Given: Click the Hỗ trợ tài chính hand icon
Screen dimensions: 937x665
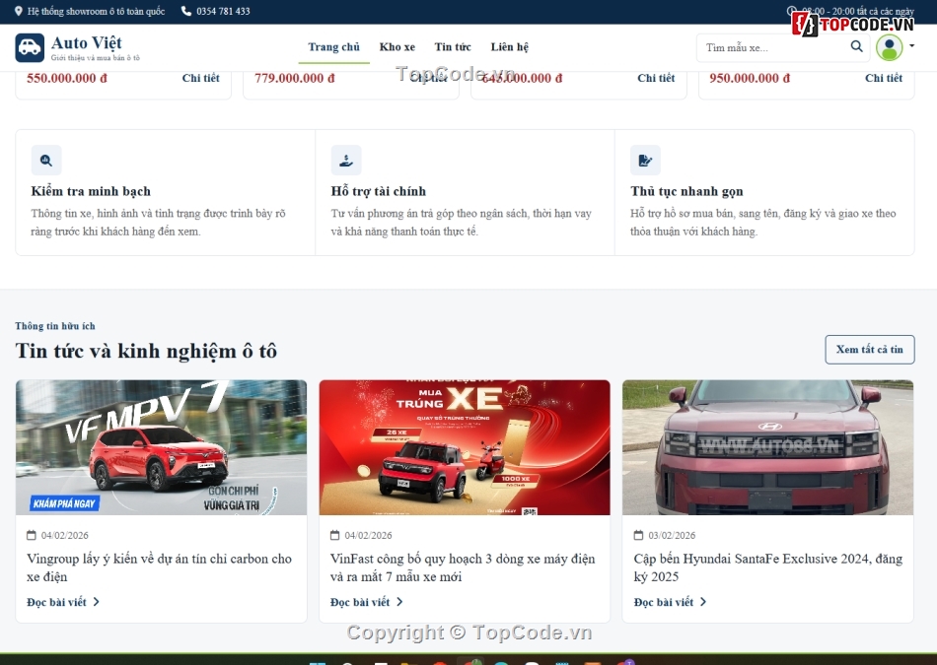Looking at the screenshot, I should (x=346, y=160).
